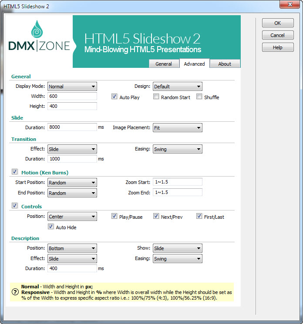Viewport: 303px width, 324px height.
Task: Expand the Description Effect dropdown
Action: [72, 259]
